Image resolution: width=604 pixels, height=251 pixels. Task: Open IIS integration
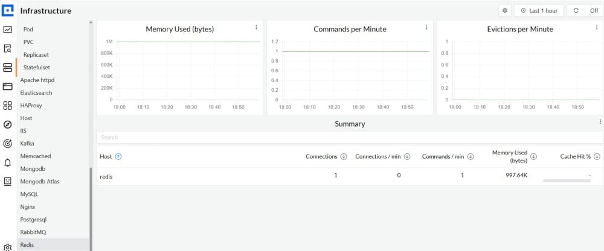point(23,131)
